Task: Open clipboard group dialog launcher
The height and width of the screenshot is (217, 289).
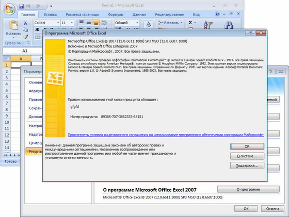Action: pyautogui.click(x=28, y=43)
